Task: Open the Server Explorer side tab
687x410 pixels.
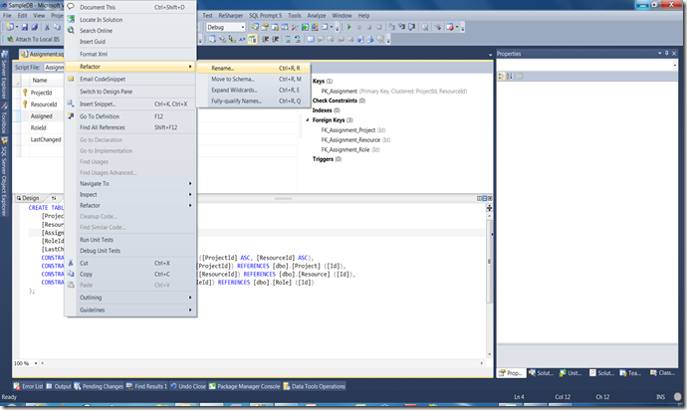Action: coord(4,77)
